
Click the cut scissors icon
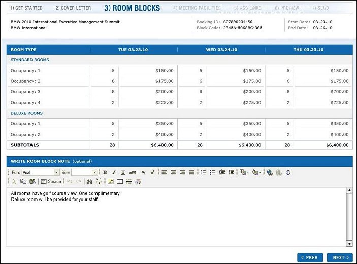14,181
